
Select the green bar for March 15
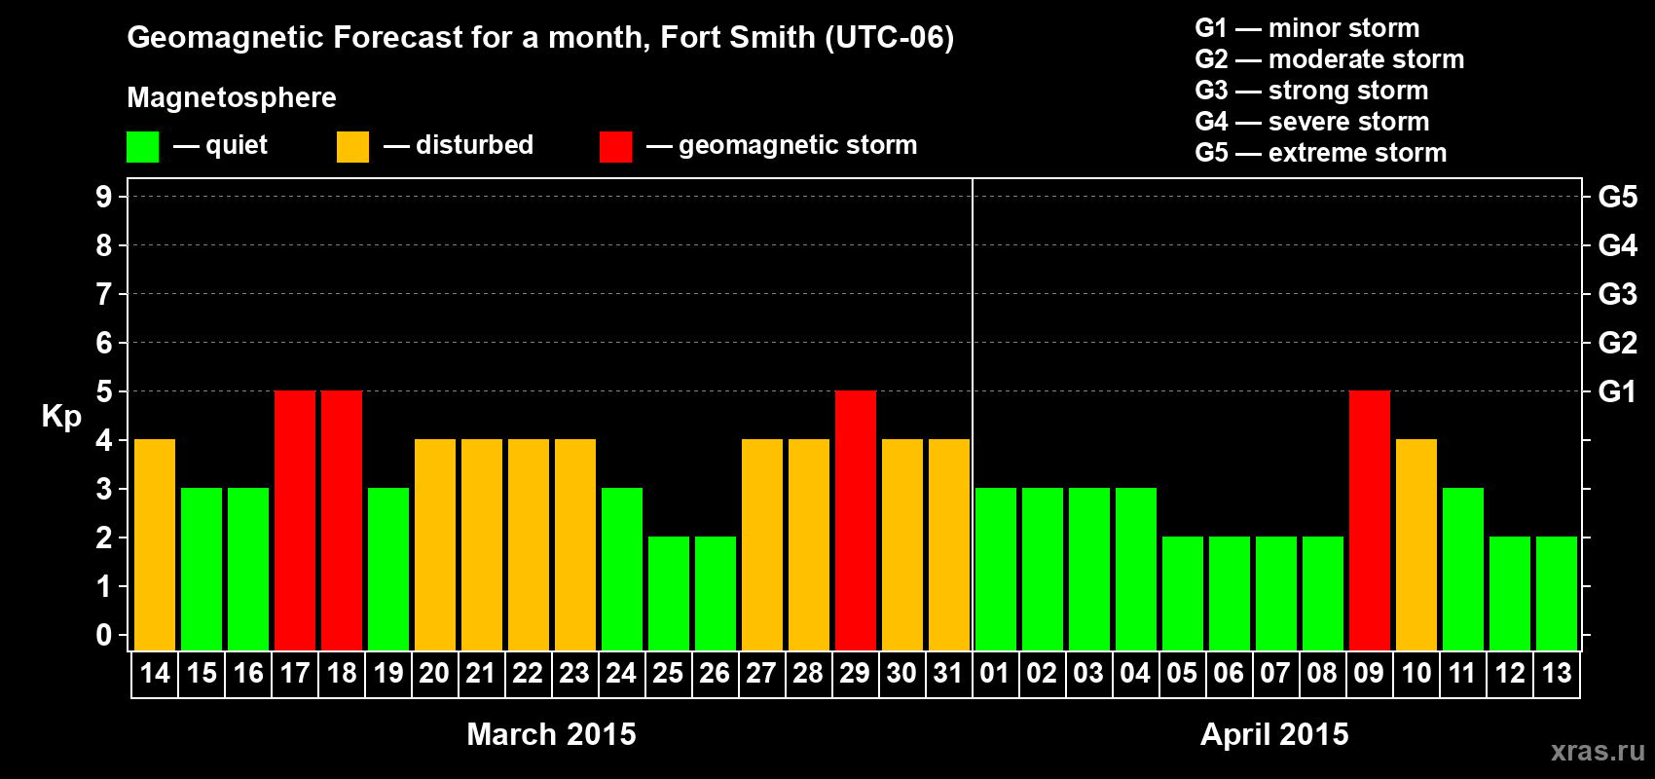coord(202,570)
